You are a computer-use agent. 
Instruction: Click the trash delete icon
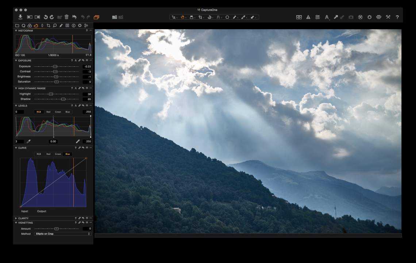(x=66, y=17)
